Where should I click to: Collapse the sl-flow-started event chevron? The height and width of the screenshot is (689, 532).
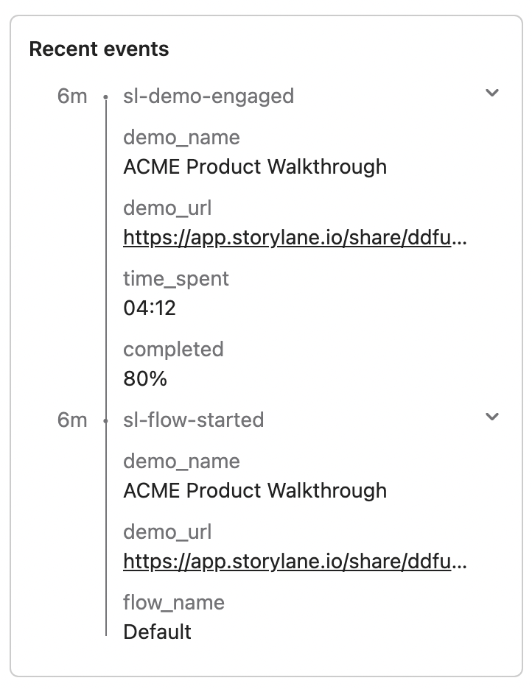[492, 417]
